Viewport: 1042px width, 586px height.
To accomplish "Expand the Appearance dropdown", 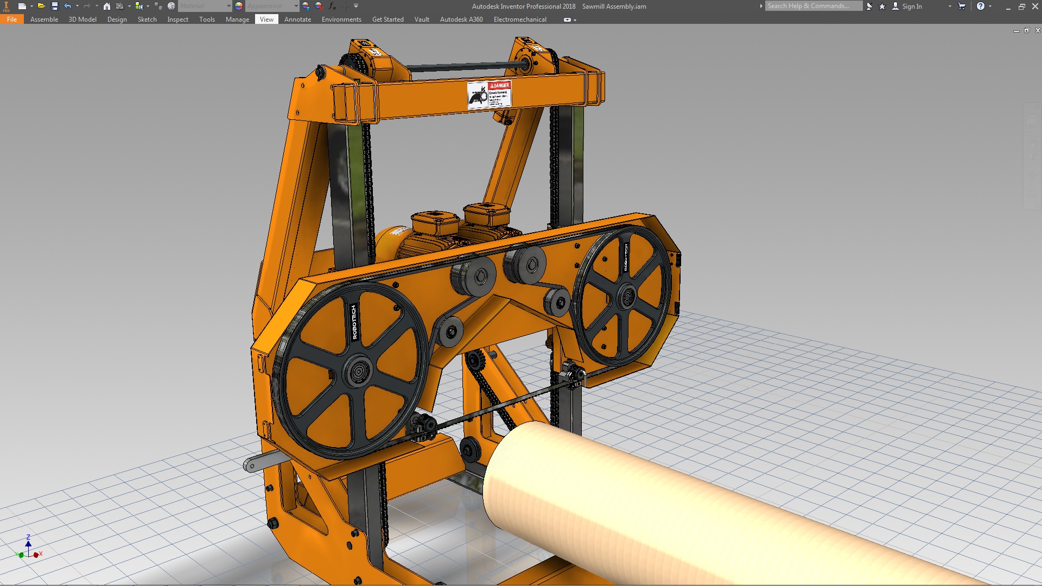I will [296, 6].
